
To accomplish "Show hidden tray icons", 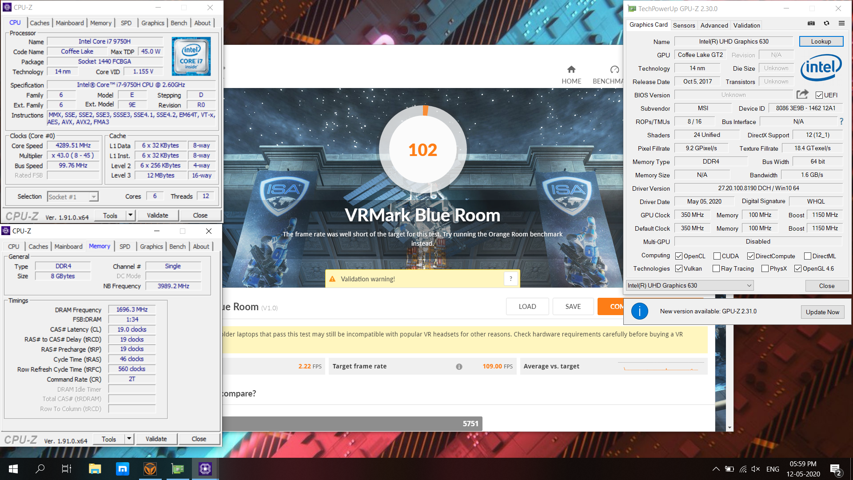I will pos(716,469).
